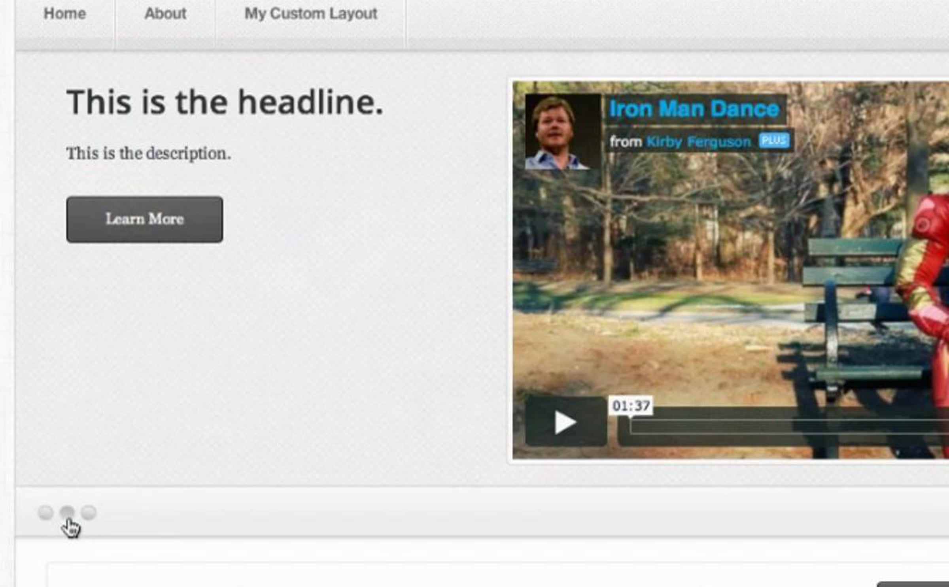Select the third slider pagination dot
The width and height of the screenshot is (949, 587).
point(89,513)
